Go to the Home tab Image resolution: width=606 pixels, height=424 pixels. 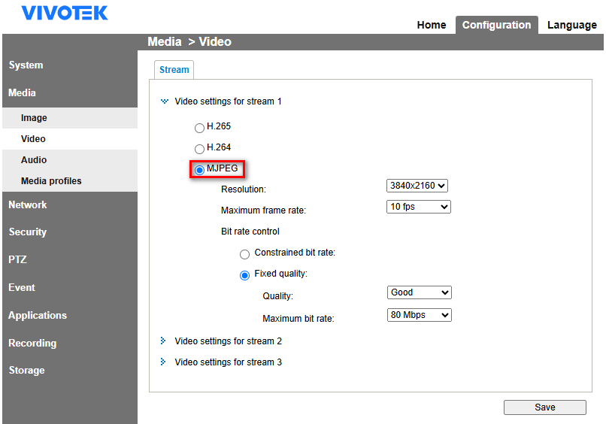(x=431, y=25)
